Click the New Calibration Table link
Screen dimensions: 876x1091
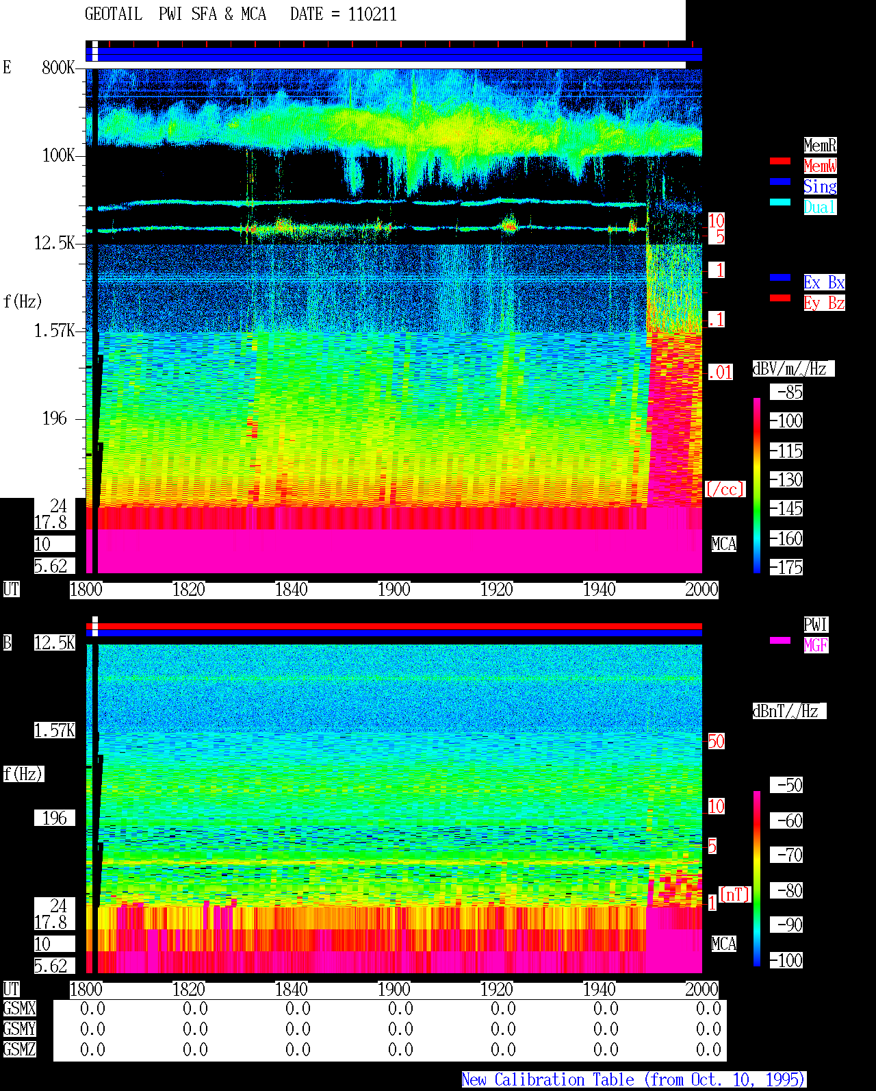(x=634, y=1079)
